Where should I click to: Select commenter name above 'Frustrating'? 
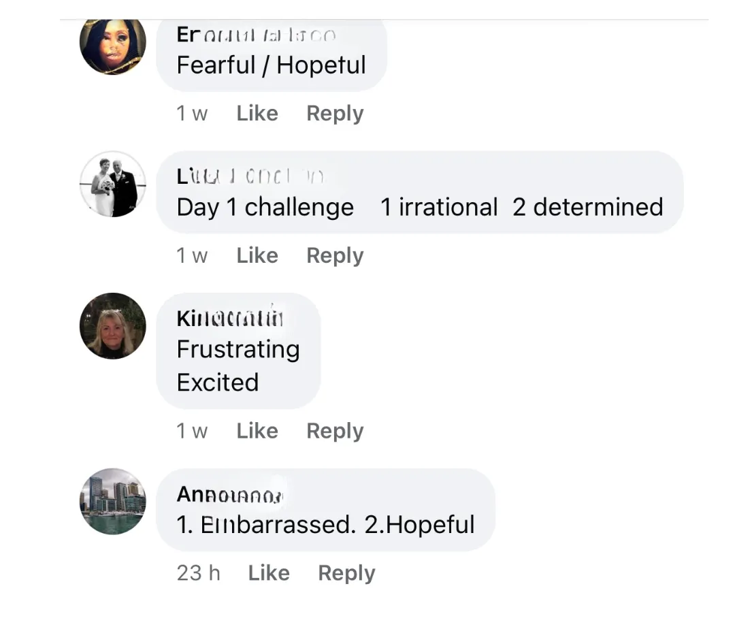tap(230, 318)
